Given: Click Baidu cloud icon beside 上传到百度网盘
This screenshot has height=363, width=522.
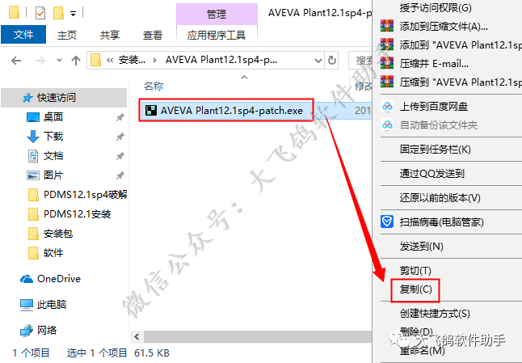Looking at the screenshot, I should coord(387,106).
